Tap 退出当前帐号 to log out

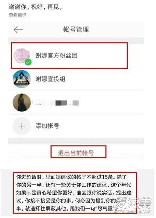(76, 153)
